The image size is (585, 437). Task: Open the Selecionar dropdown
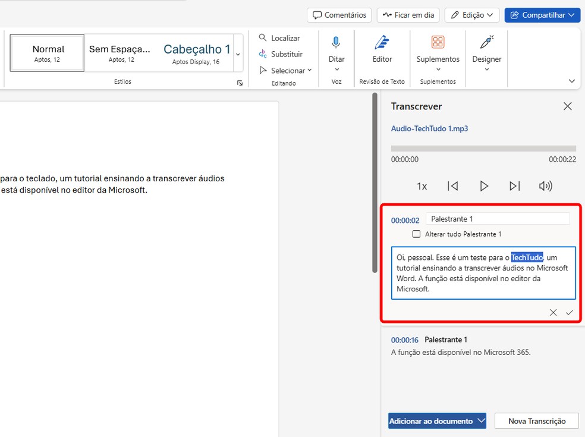[285, 70]
